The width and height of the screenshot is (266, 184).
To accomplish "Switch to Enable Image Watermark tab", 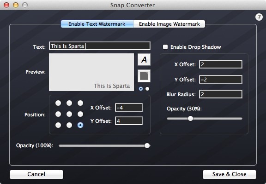I will (x=169, y=24).
